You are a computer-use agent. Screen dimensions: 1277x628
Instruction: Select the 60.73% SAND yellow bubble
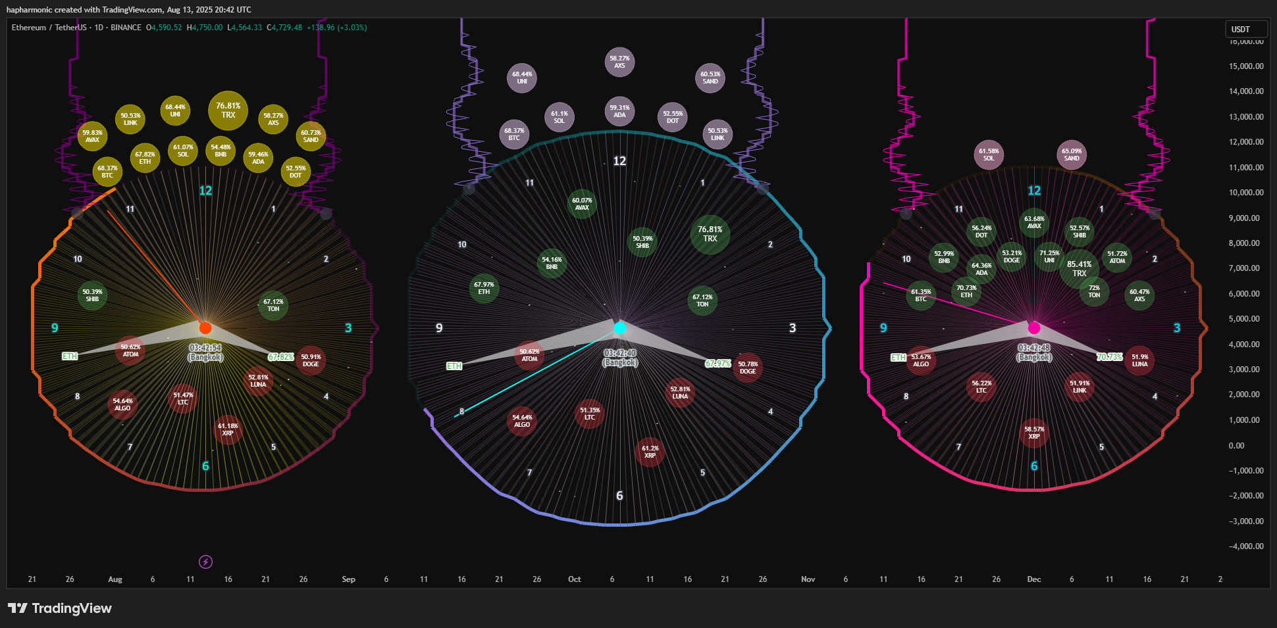(311, 136)
